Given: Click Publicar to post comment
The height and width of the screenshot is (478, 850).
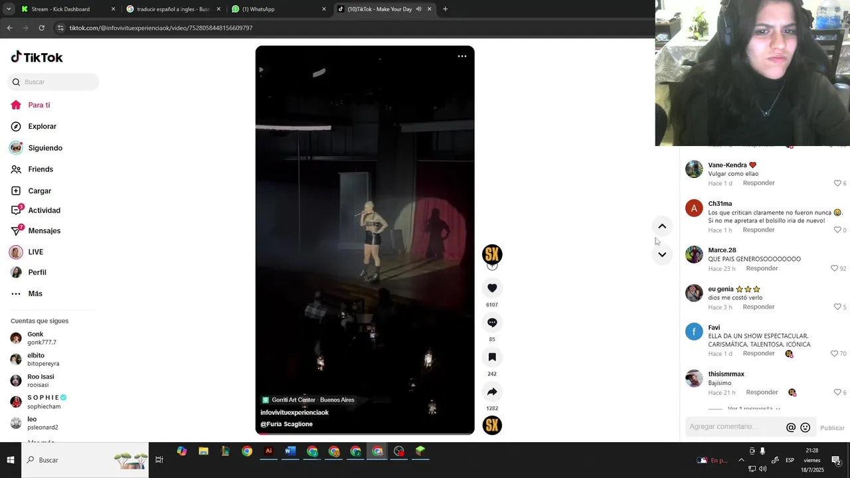Looking at the screenshot, I should point(832,428).
